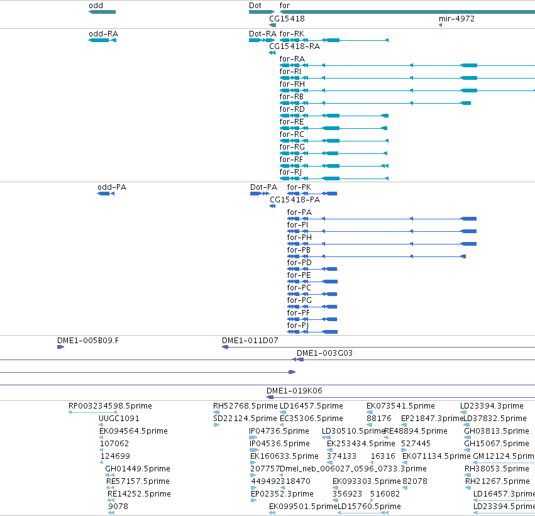Select the 107062 EST label
This screenshot has height=516, width=535.
coord(114,444)
